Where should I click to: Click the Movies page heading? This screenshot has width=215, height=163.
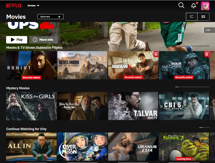[16, 17]
